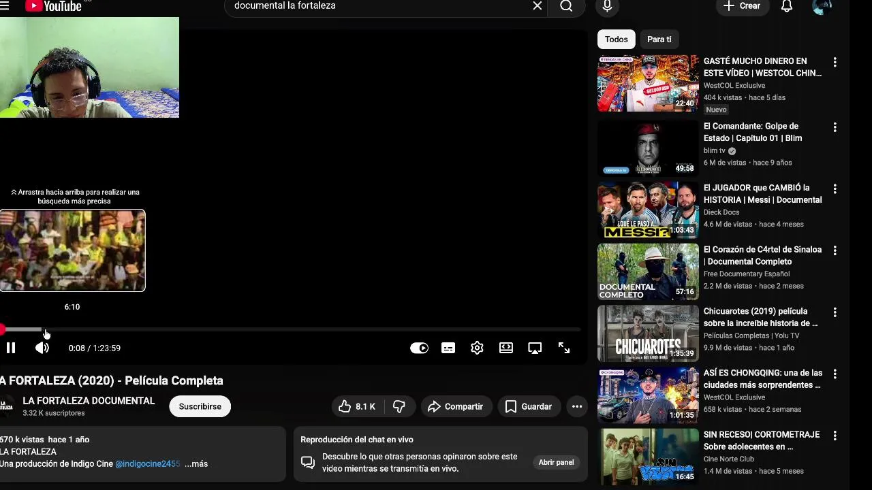Dislike the video
Screen dimensions: 872x490
[x=399, y=406]
